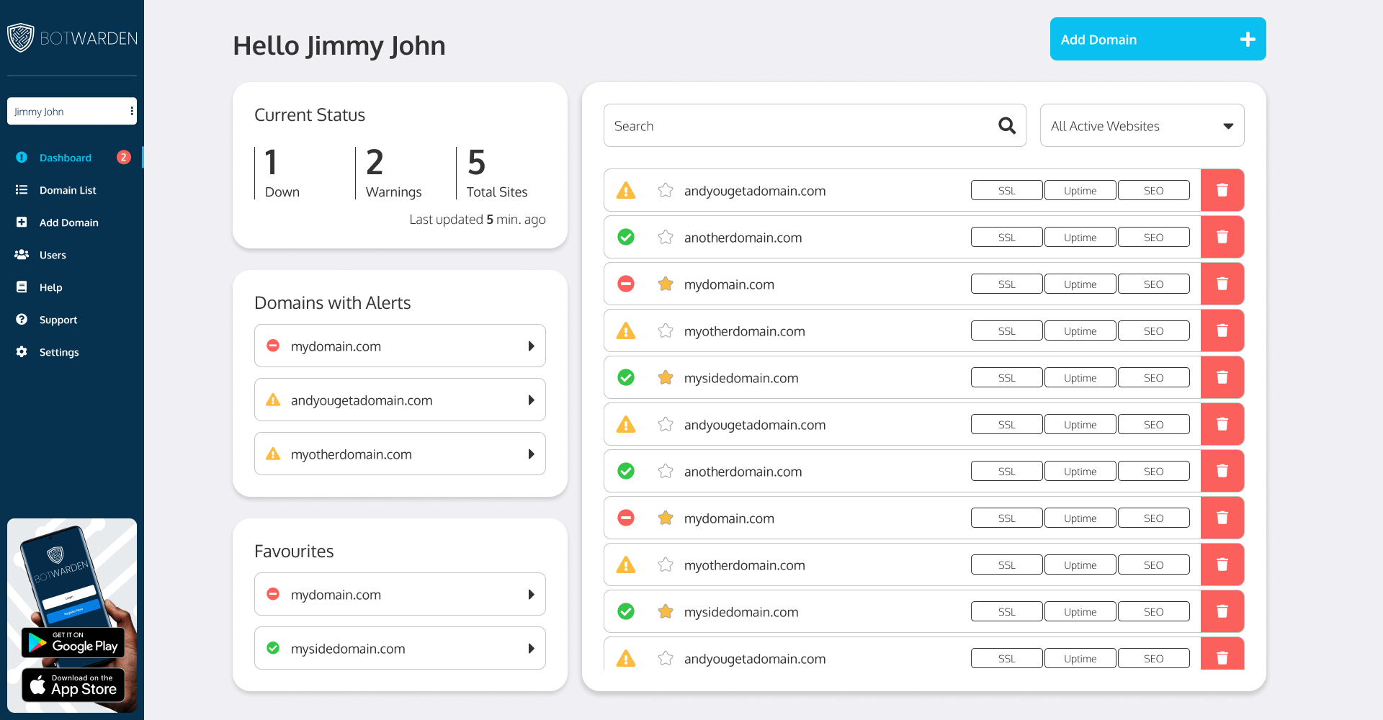Image resolution: width=1383 pixels, height=720 pixels.
Task: Open the Jimmy John user menu
Action: point(131,112)
